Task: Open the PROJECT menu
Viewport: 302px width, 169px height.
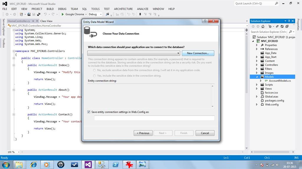Action: [37, 9]
